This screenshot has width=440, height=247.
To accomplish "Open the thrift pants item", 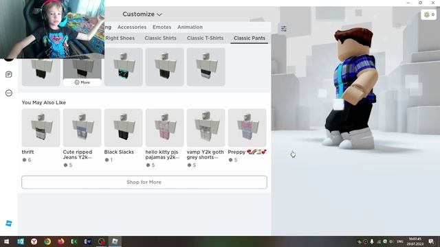I will pos(41,128).
